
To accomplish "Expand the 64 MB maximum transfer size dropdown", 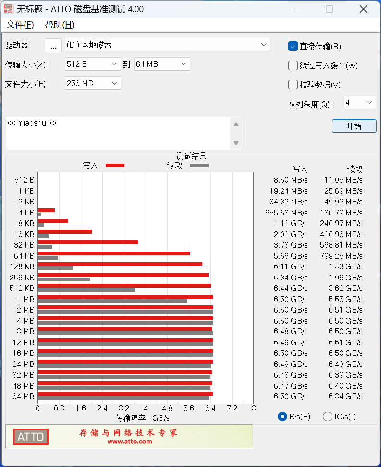I will pos(162,64).
